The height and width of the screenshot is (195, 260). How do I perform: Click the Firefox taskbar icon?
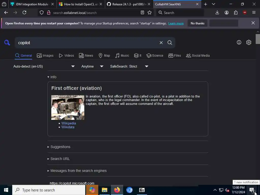pos(117,190)
